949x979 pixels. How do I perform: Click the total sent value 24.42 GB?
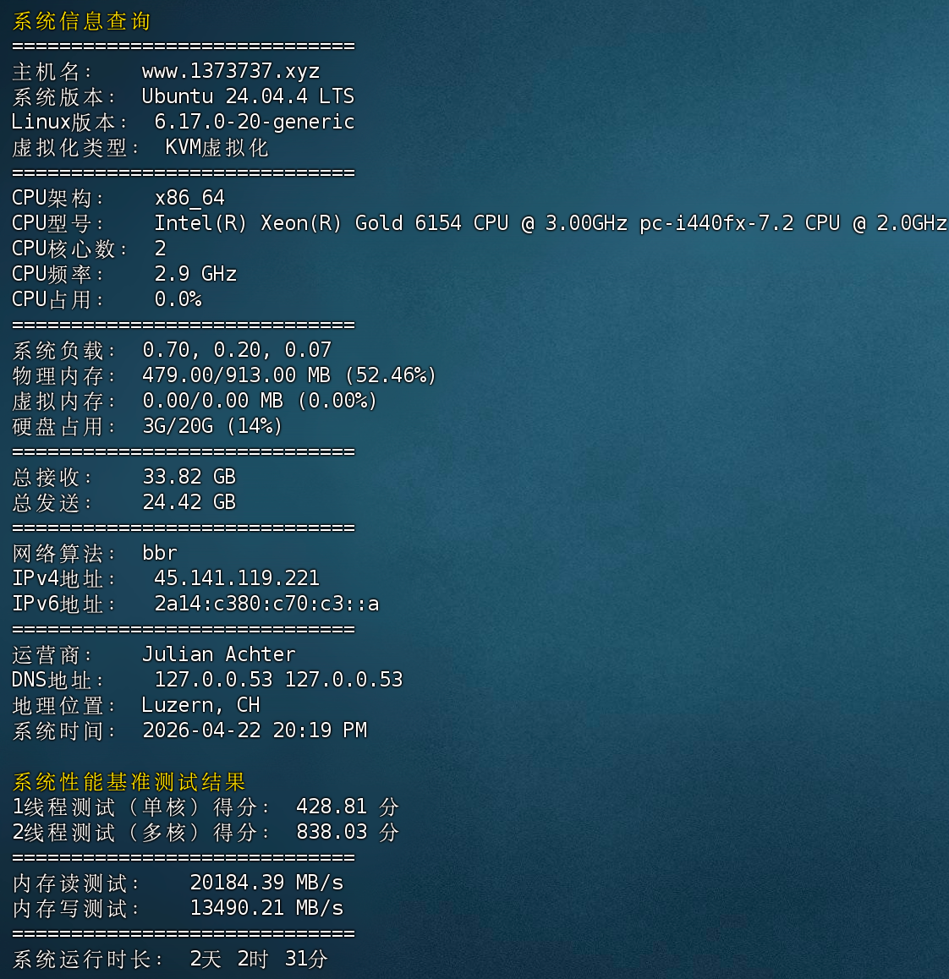(189, 502)
